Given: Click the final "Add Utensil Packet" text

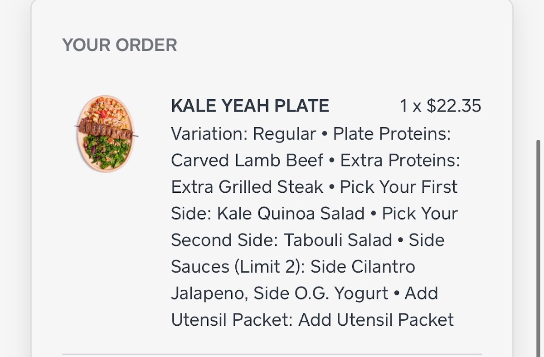Looking at the screenshot, I should click(376, 320).
